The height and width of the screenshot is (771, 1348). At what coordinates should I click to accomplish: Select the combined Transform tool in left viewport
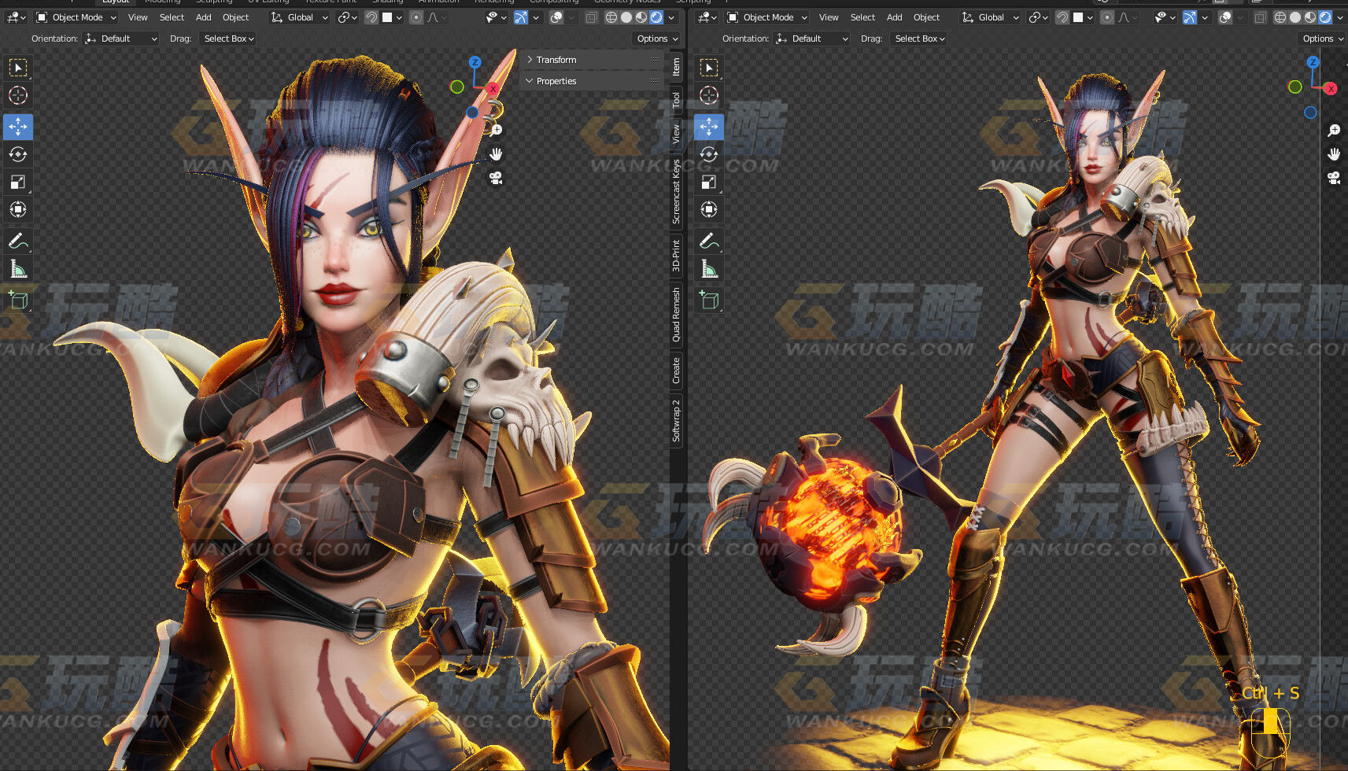pyautogui.click(x=18, y=209)
